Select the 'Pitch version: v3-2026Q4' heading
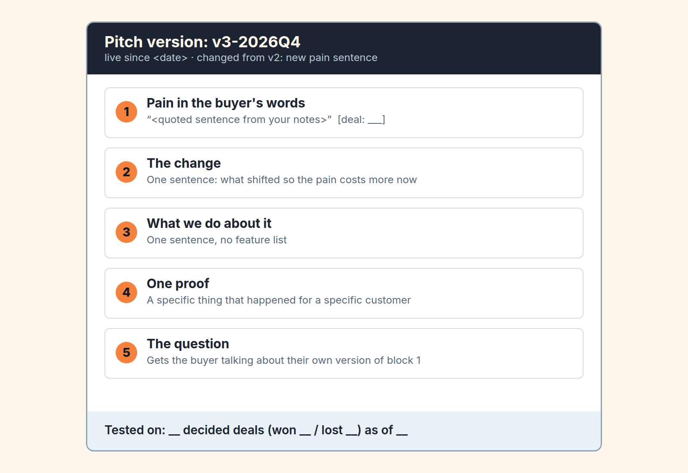688x473 pixels. click(x=203, y=42)
